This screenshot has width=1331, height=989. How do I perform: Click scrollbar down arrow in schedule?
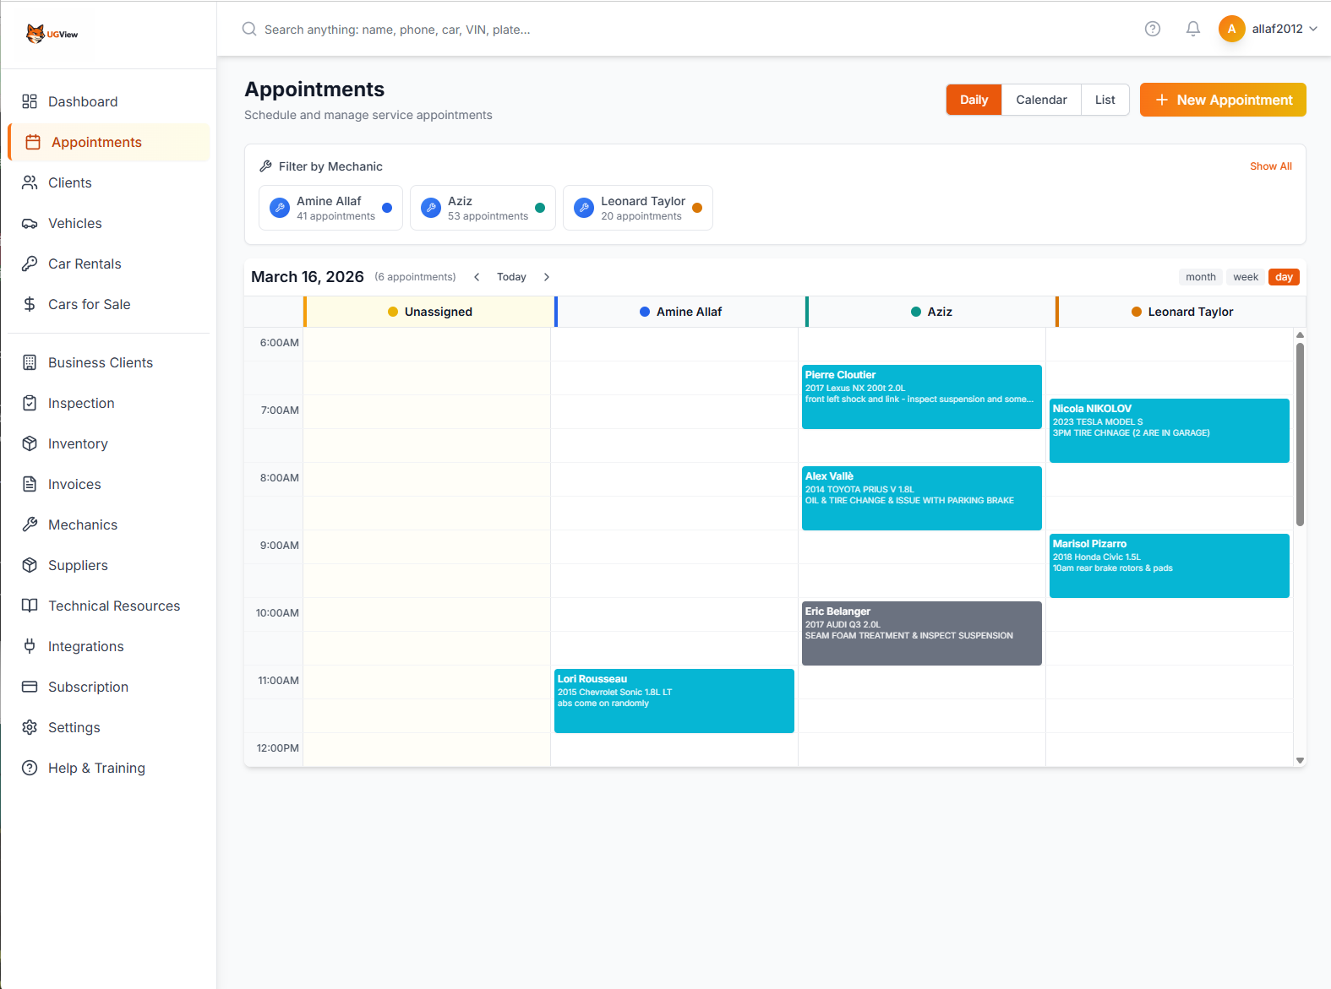coord(1300,760)
